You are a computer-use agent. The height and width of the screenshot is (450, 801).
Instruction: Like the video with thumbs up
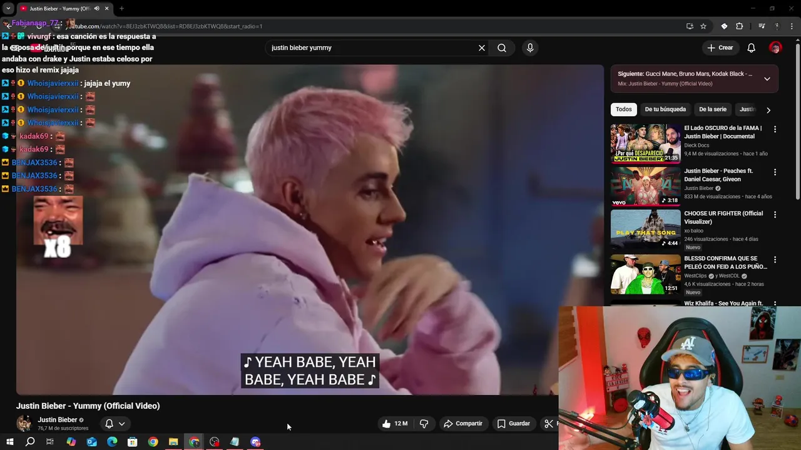pos(395,424)
